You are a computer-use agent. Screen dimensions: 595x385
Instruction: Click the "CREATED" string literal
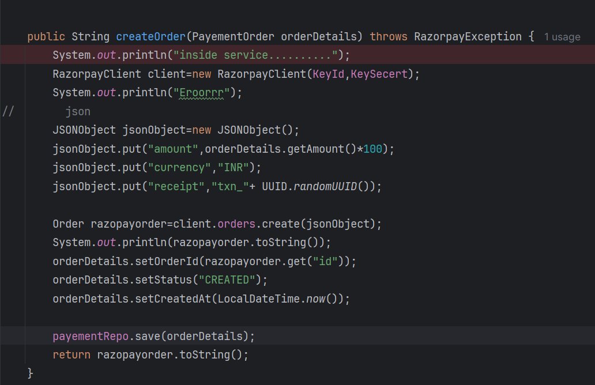pyautogui.click(x=227, y=280)
